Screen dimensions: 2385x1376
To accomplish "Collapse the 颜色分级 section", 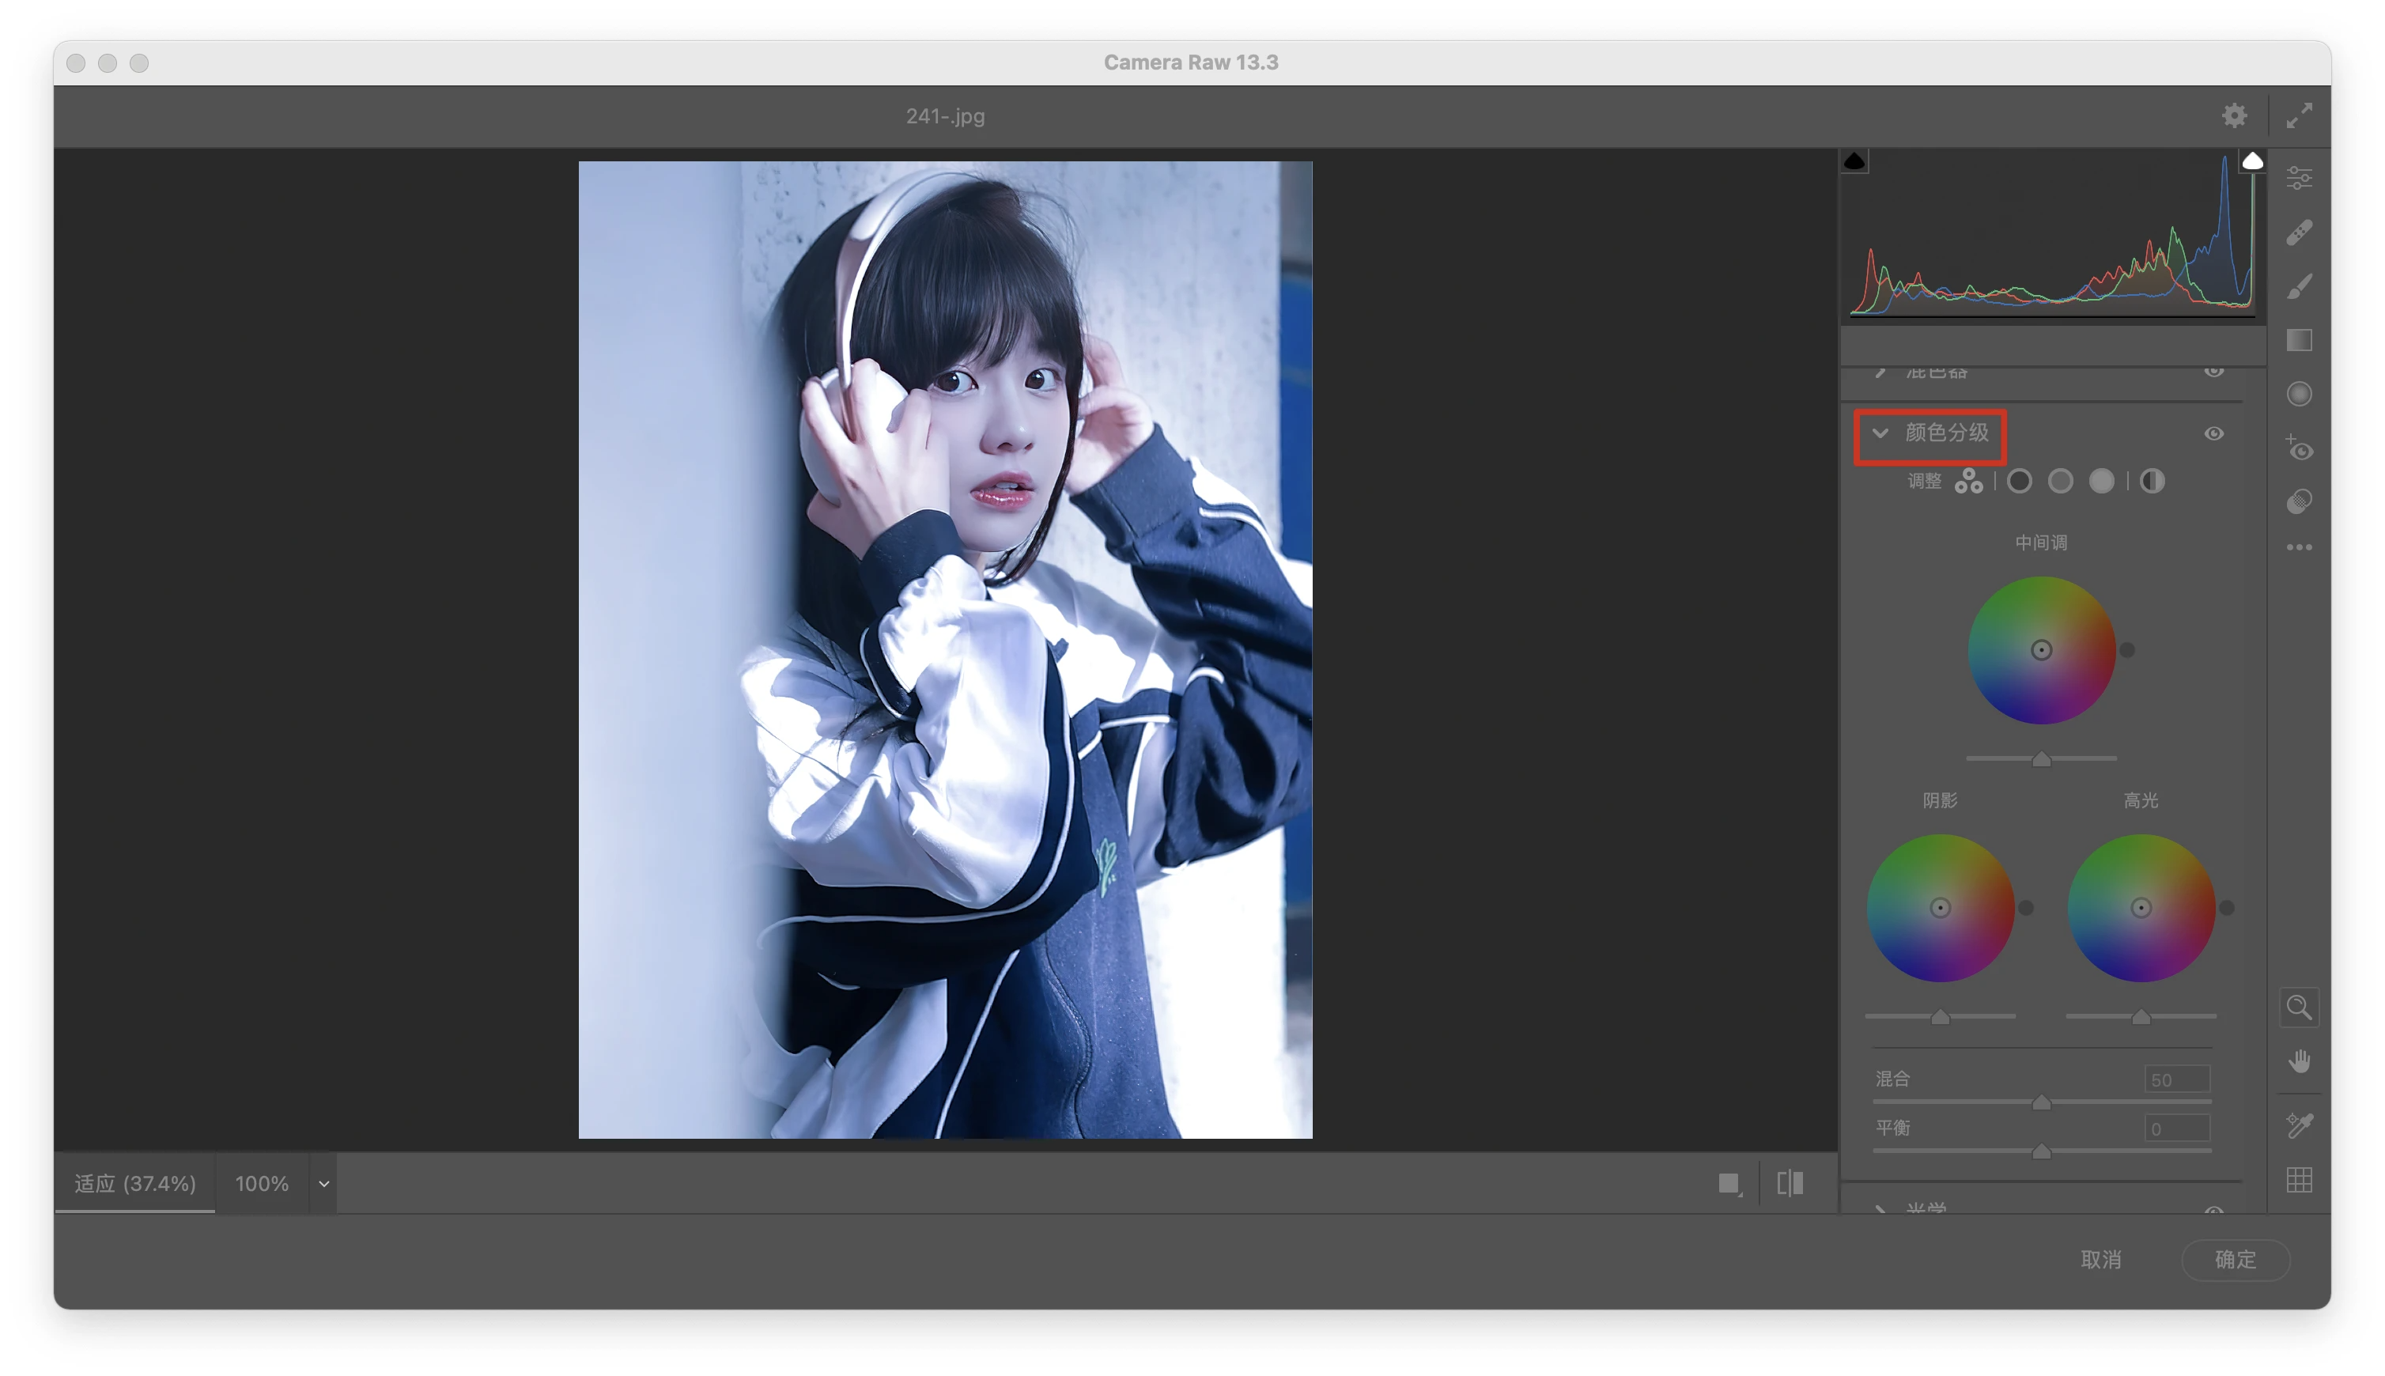I will pyautogui.click(x=1880, y=433).
